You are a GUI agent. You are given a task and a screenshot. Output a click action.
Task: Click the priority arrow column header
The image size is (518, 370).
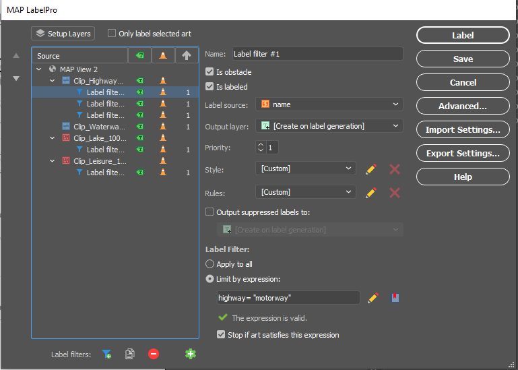[x=187, y=55]
